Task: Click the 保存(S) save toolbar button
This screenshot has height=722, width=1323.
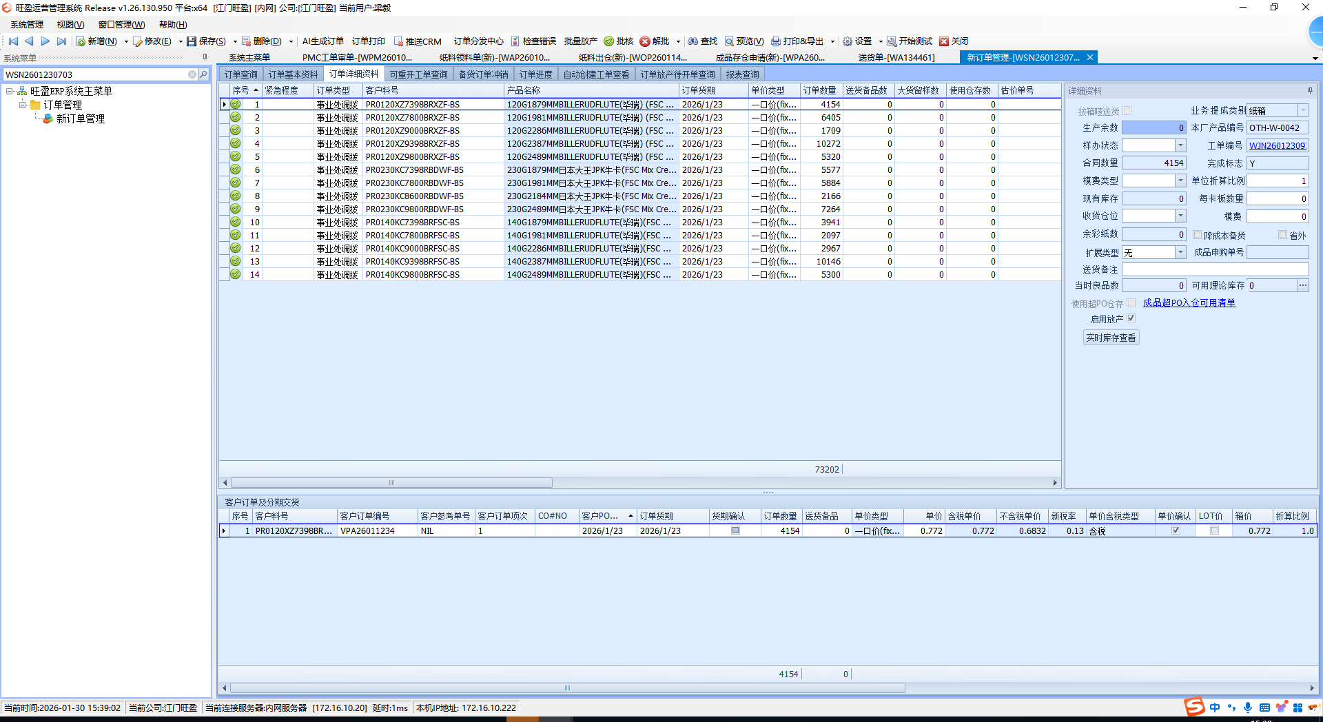Action: click(207, 41)
